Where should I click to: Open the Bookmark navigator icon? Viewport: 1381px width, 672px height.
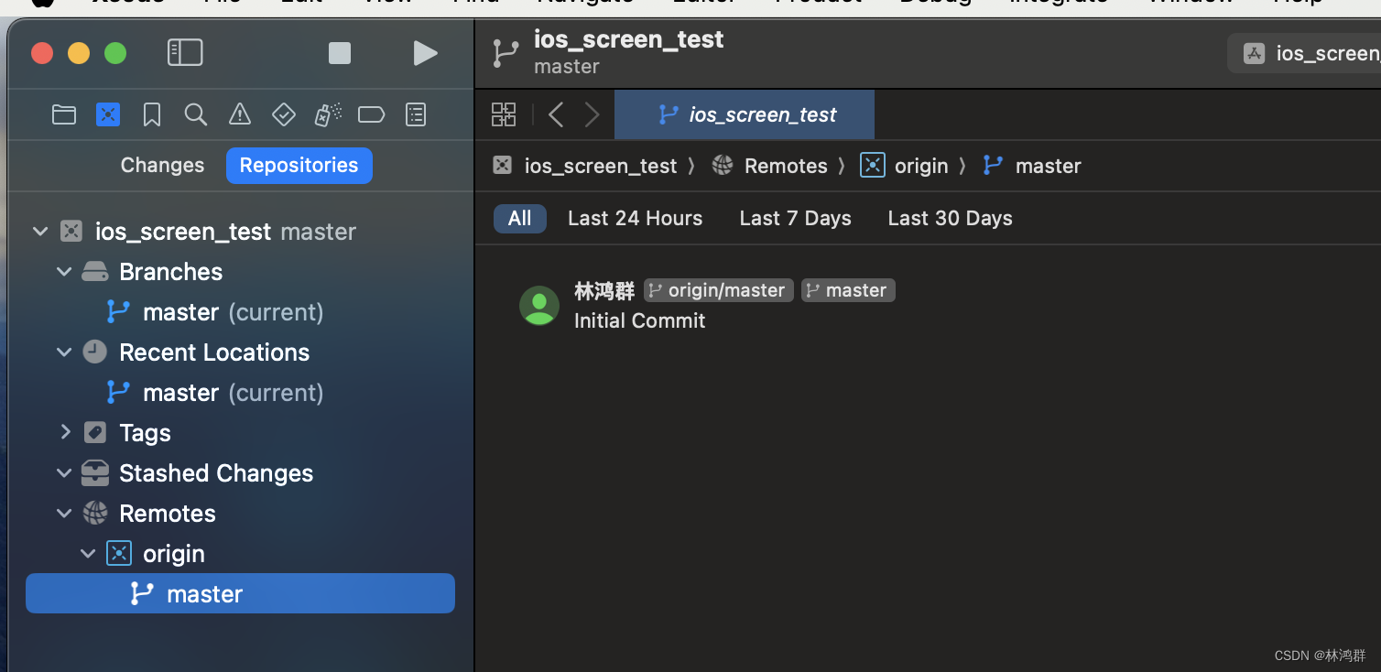[152, 114]
